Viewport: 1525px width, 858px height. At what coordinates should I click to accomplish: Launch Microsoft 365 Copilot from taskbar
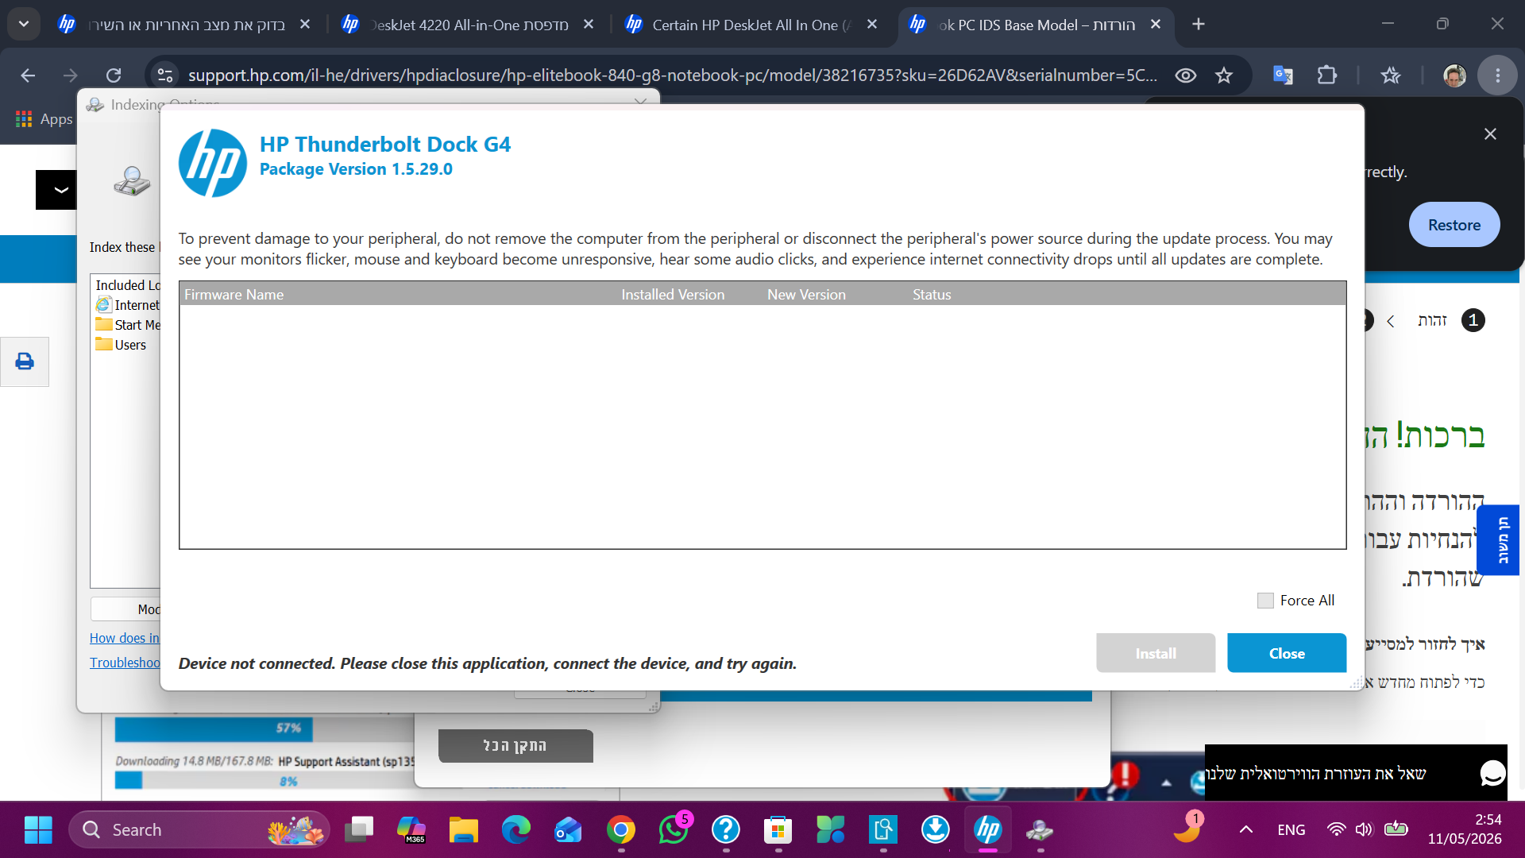pyautogui.click(x=411, y=830)
